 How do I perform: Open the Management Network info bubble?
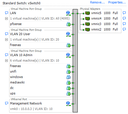7,103
